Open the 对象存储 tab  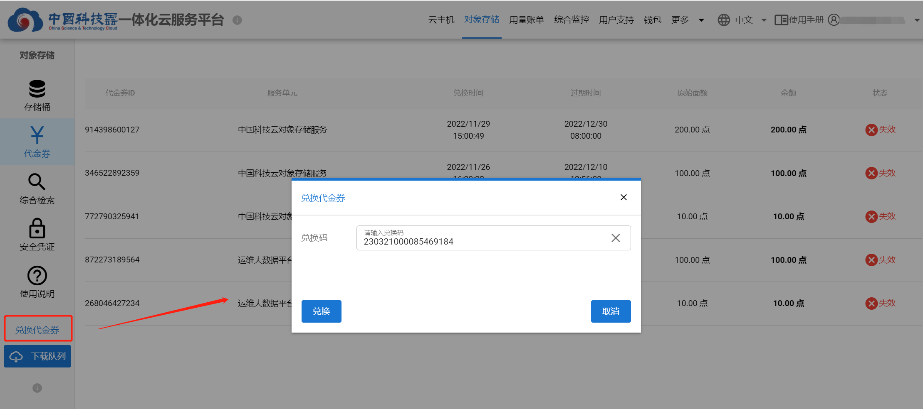[482, 20]
